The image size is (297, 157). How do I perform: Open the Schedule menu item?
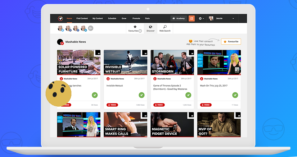(x=112, y=18)
